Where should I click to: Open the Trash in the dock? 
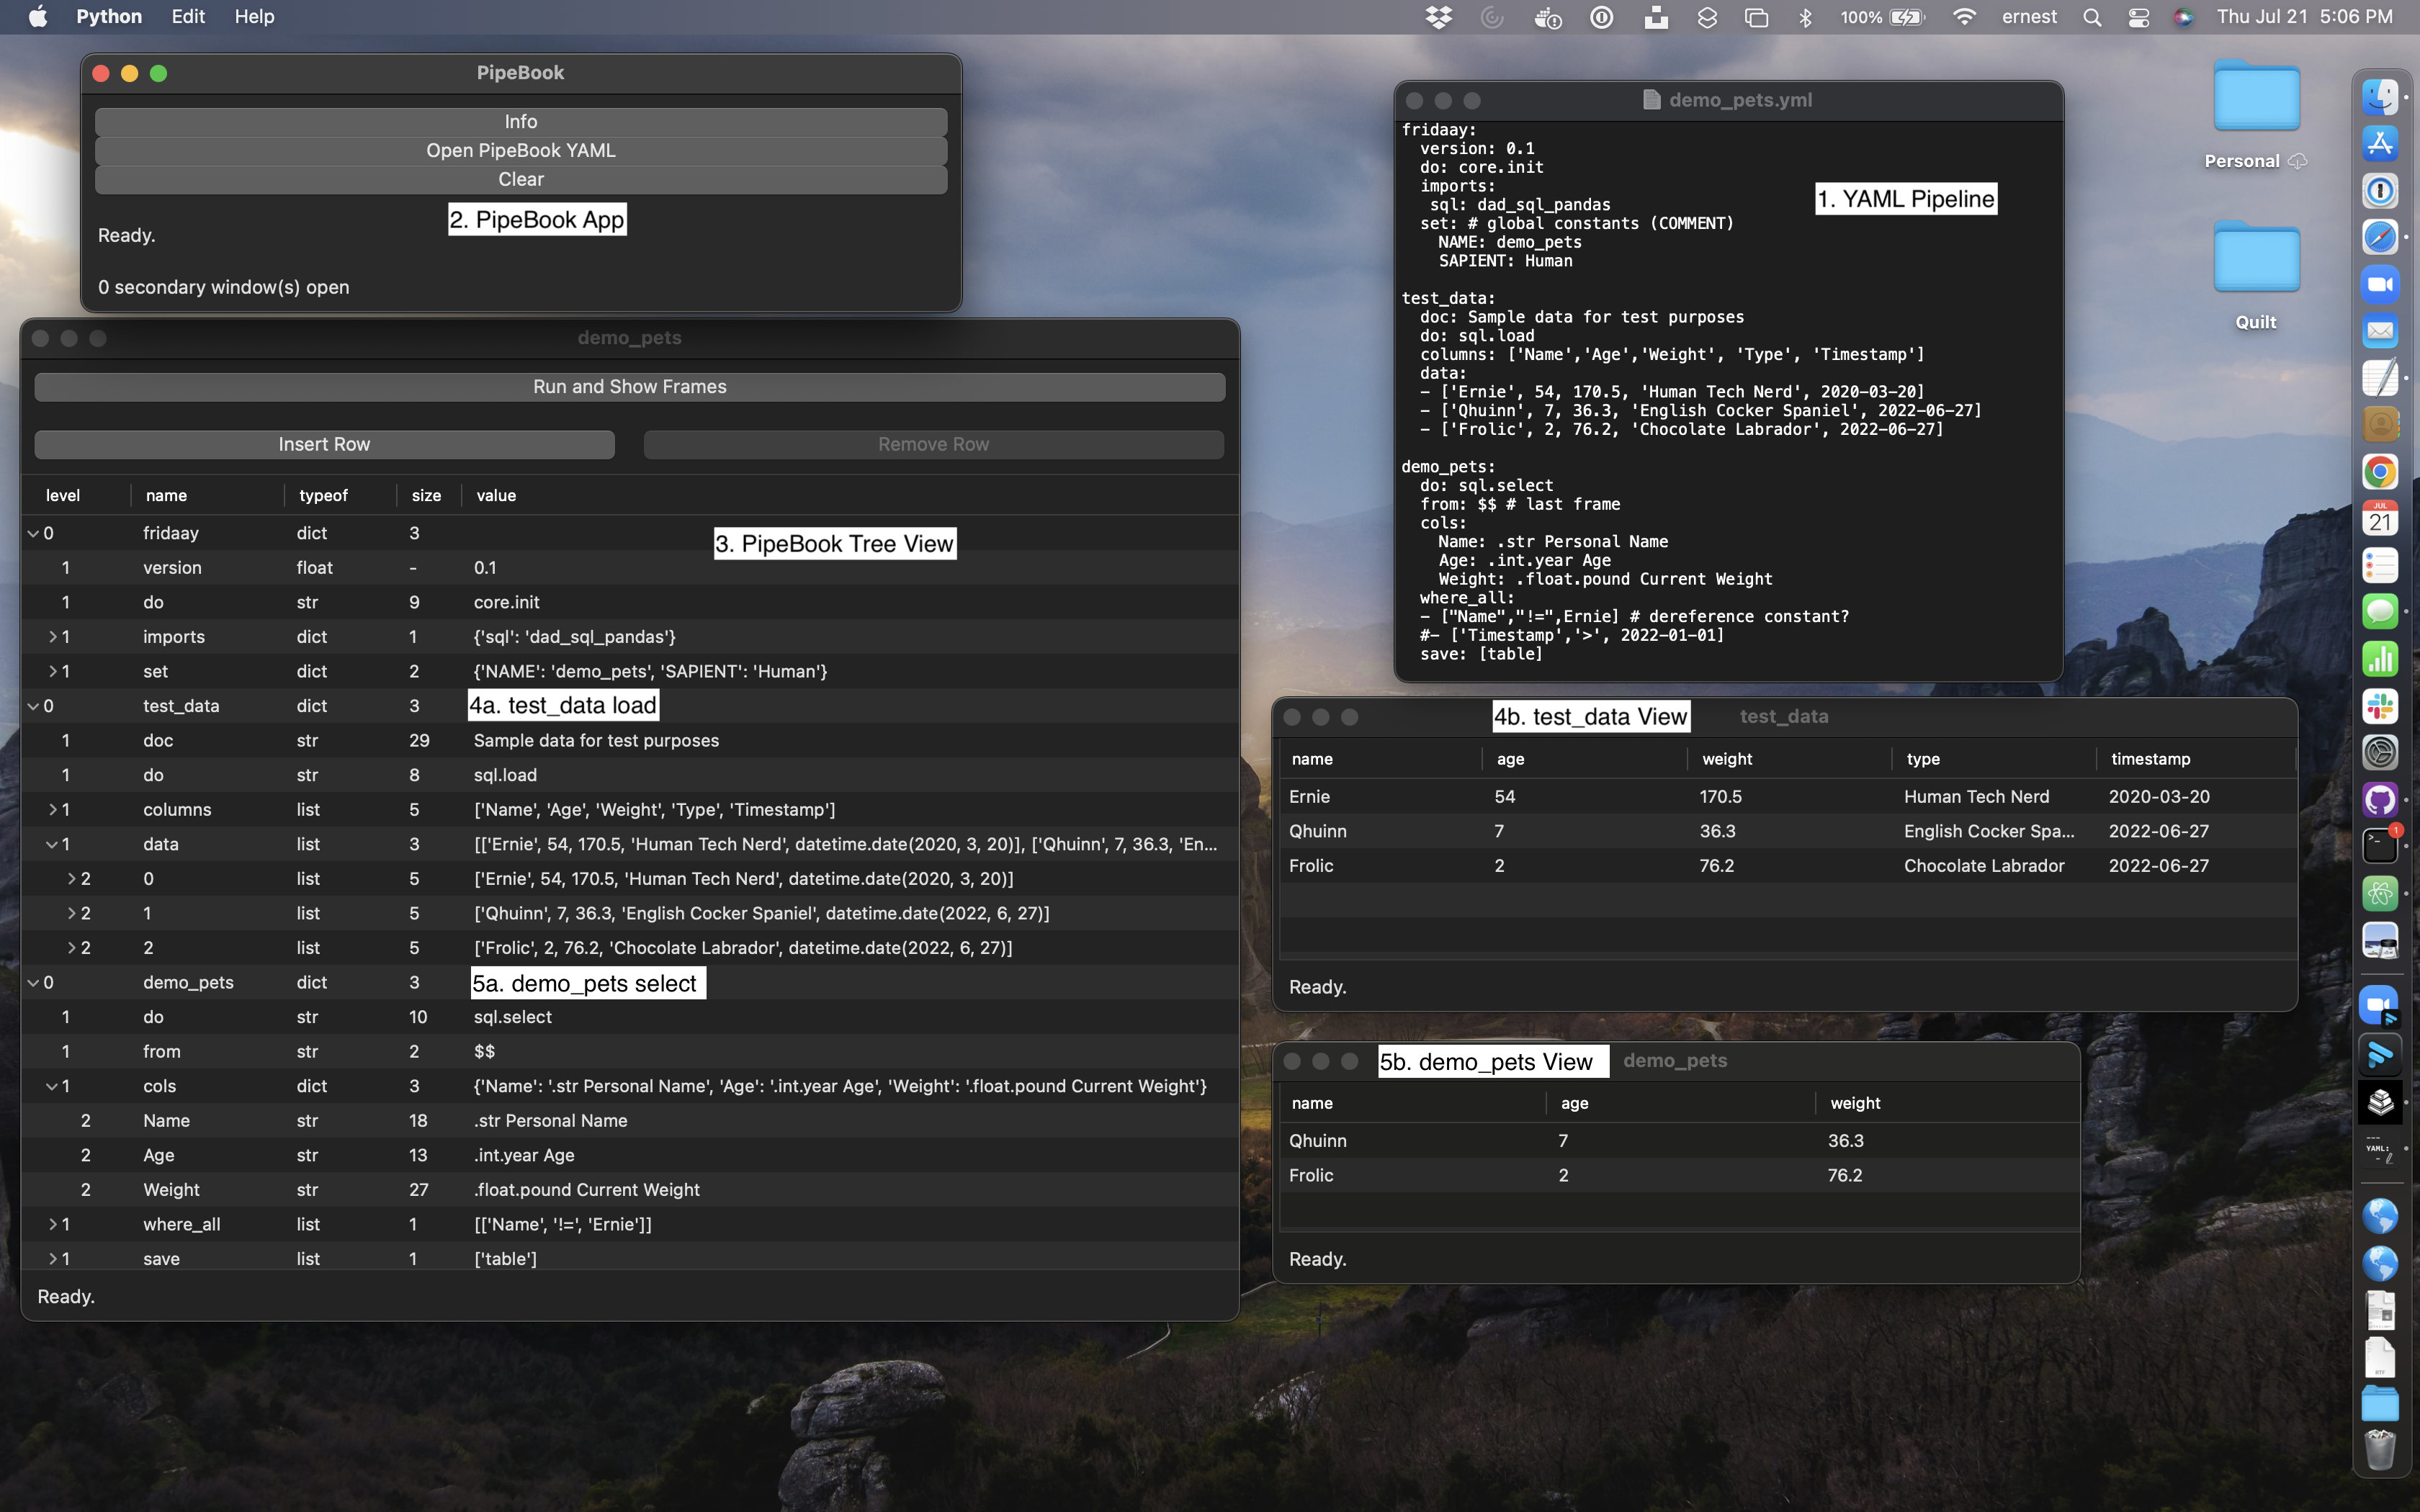(2380, 1448)
